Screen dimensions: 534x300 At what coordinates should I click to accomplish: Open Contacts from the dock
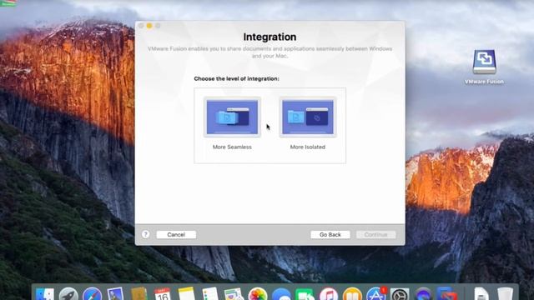[139, 294]
